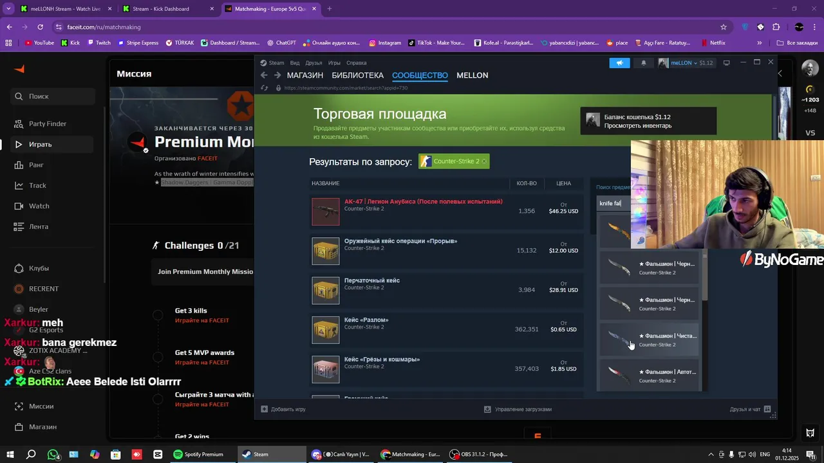Click Просмотреть инвентарь link
Viewport: 824px width, 463px height.
(637, 125)
